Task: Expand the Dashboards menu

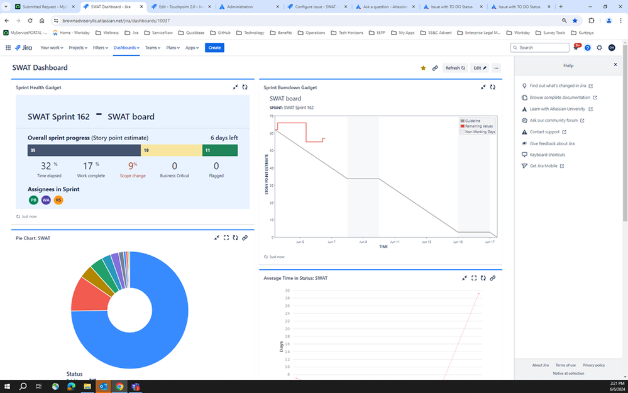Action: click(x=126, y=48)
